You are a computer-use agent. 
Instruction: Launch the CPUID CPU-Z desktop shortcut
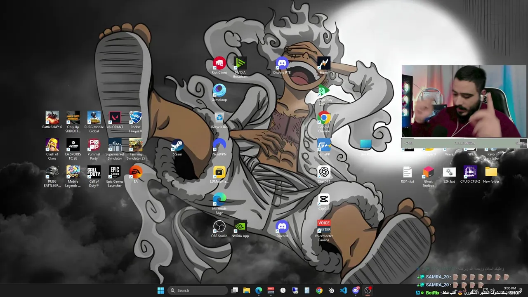pos(470,174)
